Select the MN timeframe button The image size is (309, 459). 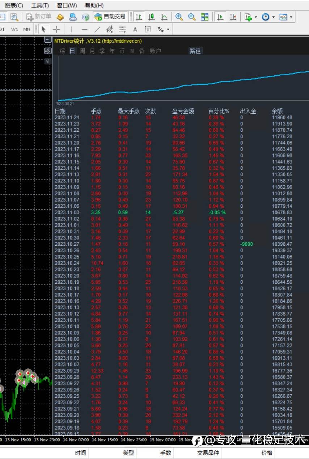pos(26,29)
